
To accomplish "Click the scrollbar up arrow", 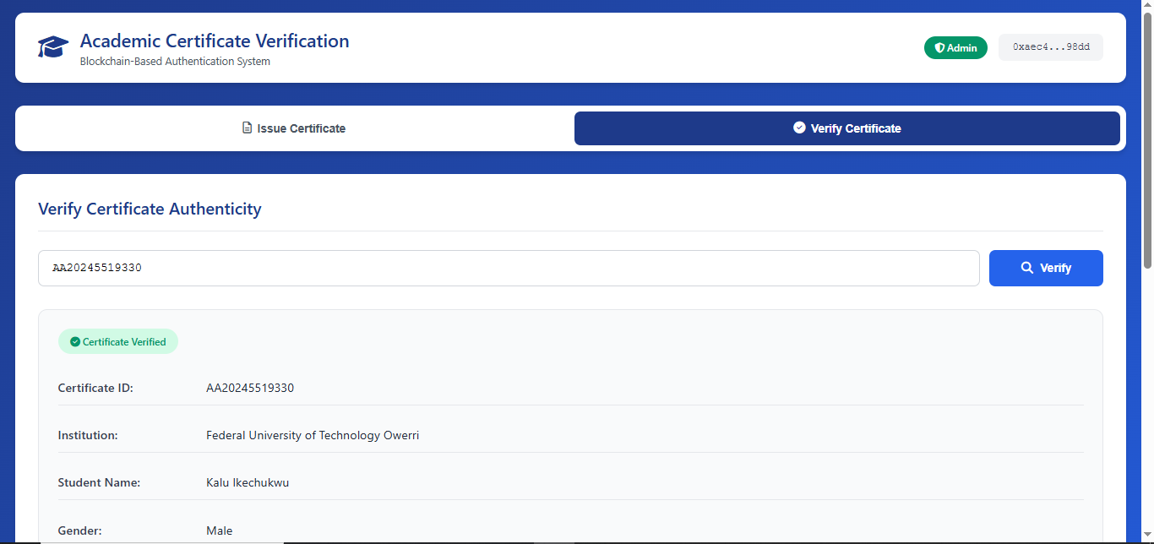I will click(x=1147, y=5).
